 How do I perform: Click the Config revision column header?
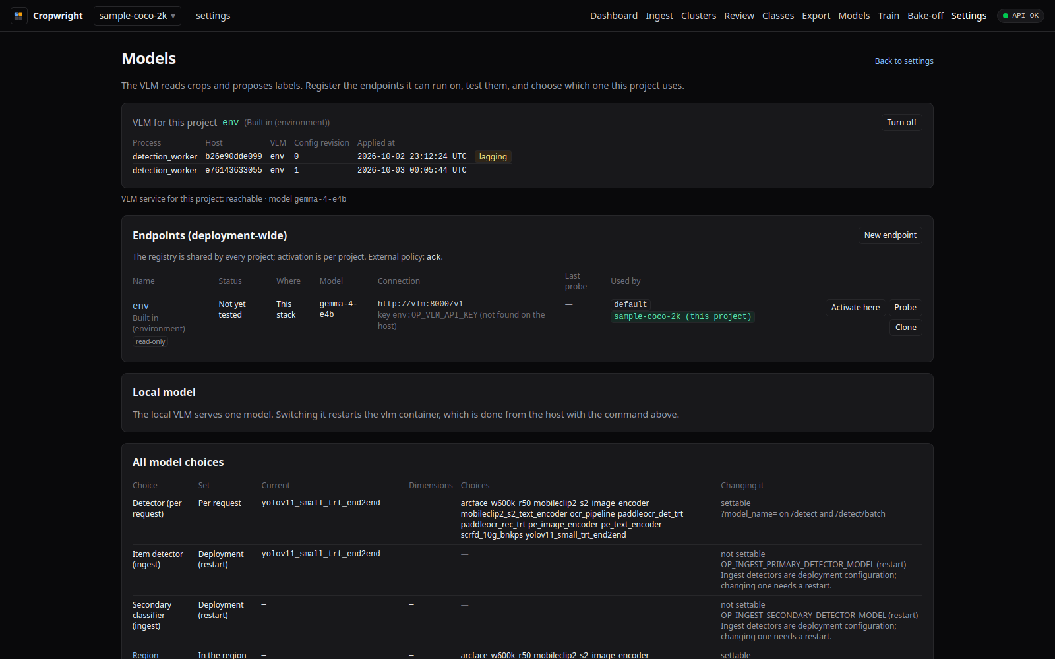click(322, 143)
